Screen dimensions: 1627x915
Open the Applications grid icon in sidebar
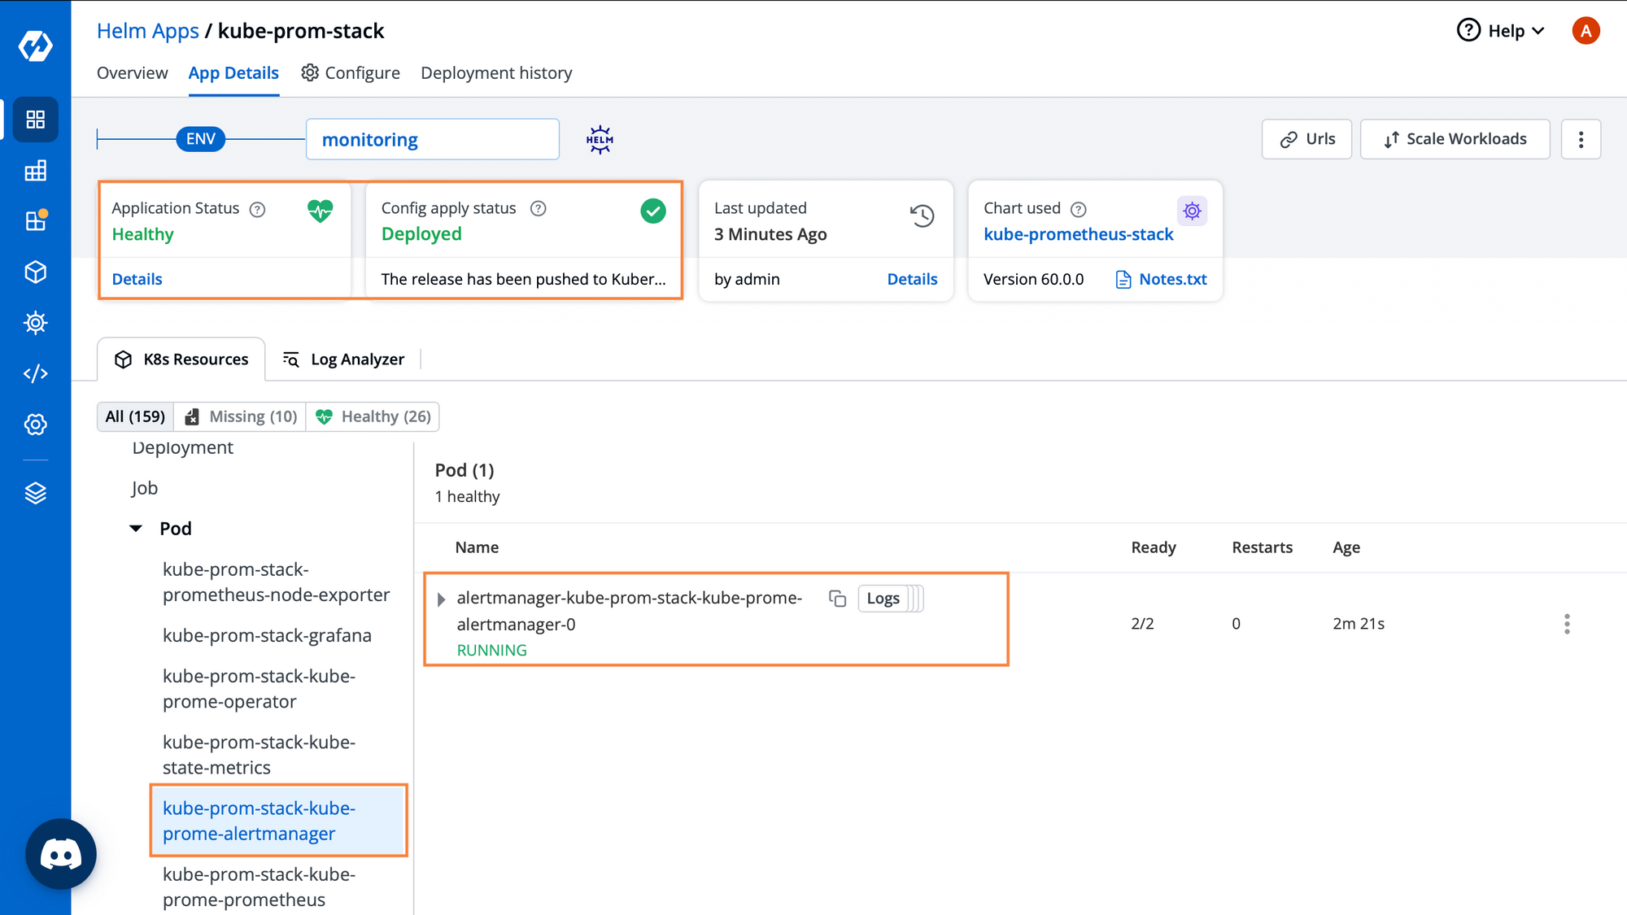pos(36,120)
